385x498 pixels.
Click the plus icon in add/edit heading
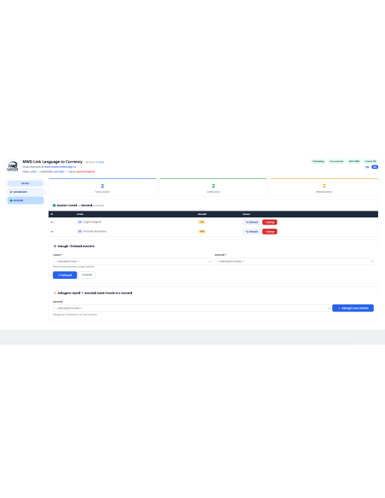pyautogui.click(x=55, y=246)
